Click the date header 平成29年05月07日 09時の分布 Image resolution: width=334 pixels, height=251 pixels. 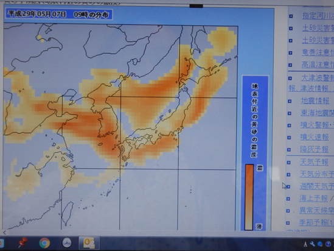coord(58,14)
